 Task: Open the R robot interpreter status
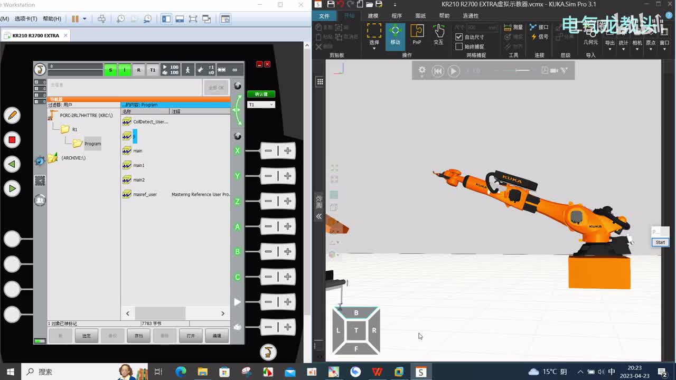139,70
